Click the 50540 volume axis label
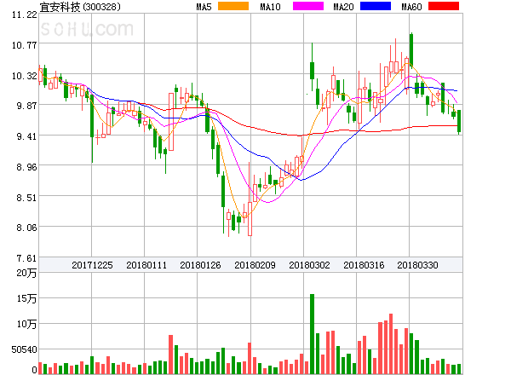511x375 pixels. pyautogui.click(x=25, y=350)
